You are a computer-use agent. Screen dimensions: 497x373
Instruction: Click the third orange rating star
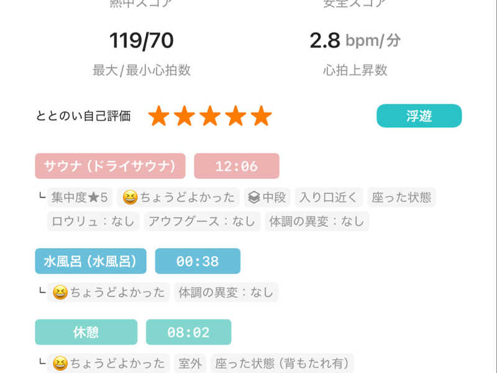point(210,116)
